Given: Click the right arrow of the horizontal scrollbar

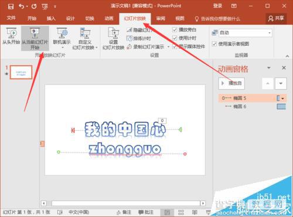Looking at the screenshot, I should point(203,204).
